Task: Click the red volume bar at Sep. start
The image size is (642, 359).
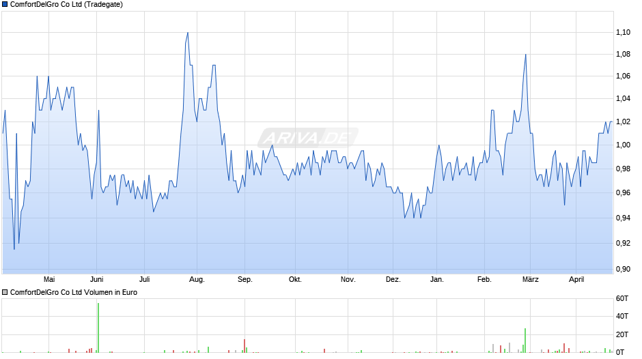Action: 245,346
